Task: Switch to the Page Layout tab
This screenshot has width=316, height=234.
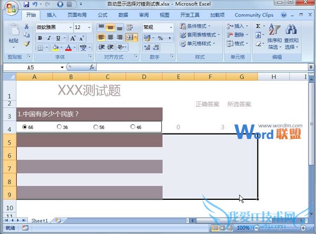Action: [x=77, y=15]
